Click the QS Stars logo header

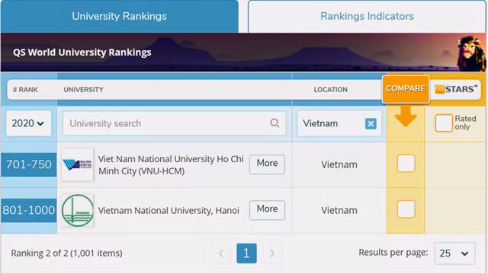coord(456,89)
